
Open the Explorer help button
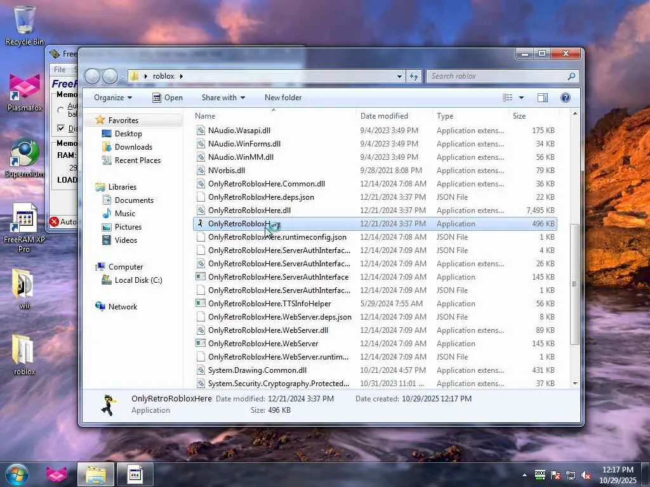pos(565,98)
